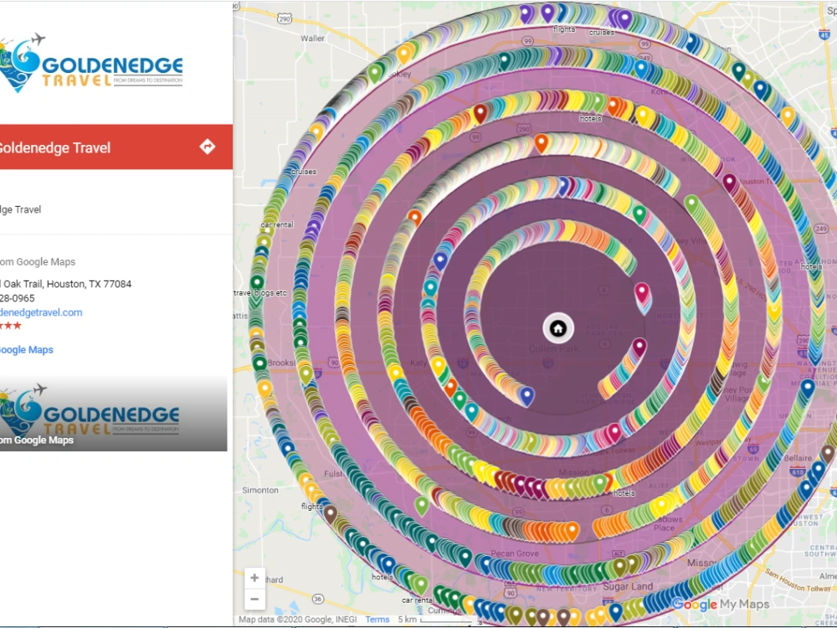Click the green pin northwest on outer ring
837x628 pixels.
tap(375, 73)
